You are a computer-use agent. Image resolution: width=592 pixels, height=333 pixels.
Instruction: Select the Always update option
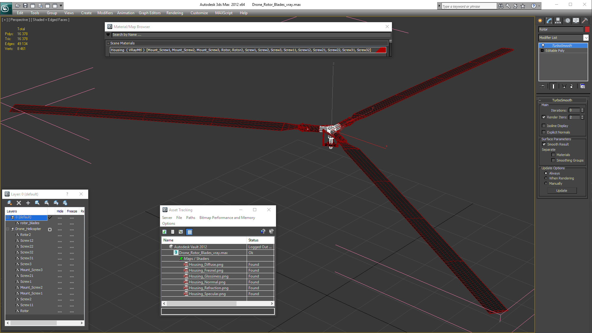(546, 173)
